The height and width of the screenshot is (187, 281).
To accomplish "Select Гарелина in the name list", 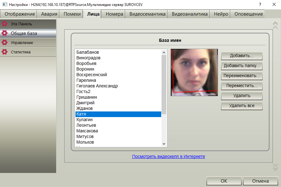I will coord(118,80).
